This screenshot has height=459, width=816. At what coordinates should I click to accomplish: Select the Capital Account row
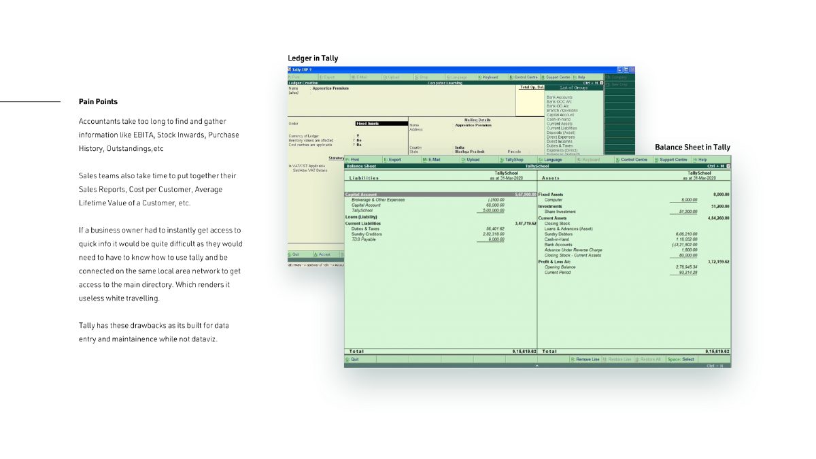click(x=441, y=194)
